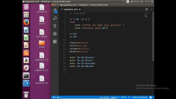Open the Trash from launcher

(26, 95)
